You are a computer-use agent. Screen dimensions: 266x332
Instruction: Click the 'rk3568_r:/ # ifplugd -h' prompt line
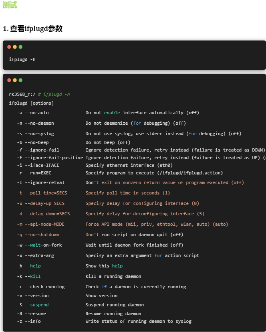[39, 95]
